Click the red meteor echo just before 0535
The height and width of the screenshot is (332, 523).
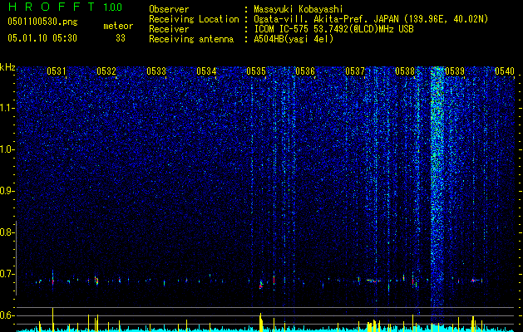261,286
